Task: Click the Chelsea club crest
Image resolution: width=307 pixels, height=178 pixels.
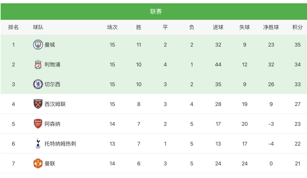Action: pos(38,84)
